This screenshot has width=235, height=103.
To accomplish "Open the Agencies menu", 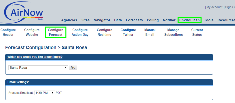I will (x=69, y=20).
